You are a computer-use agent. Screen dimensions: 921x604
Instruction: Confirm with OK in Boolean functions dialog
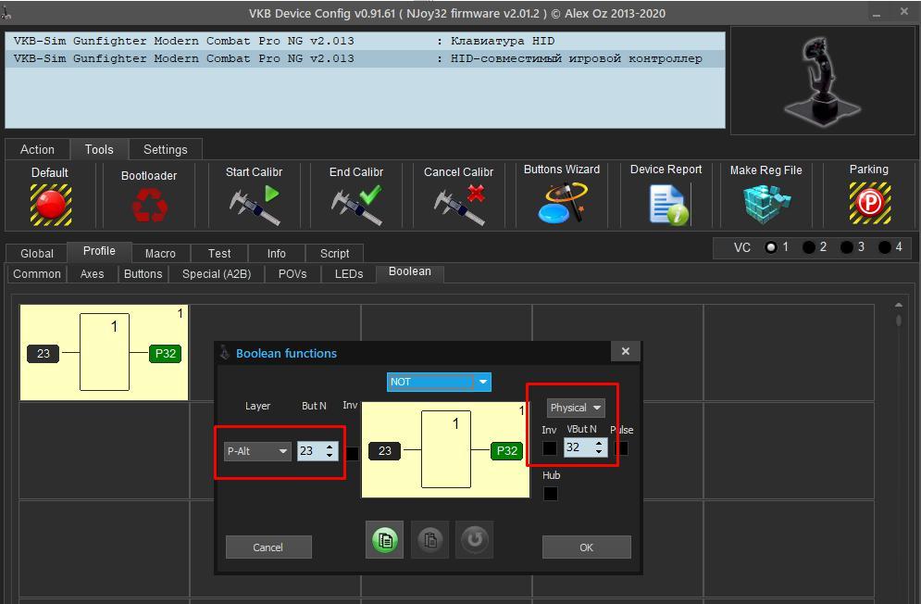coord(586,547)
